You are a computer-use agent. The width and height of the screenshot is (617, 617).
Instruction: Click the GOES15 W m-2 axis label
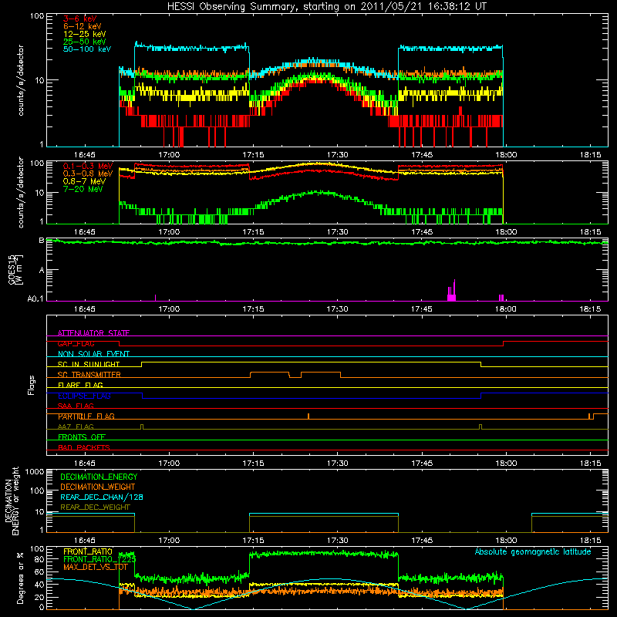coord(15,270)
